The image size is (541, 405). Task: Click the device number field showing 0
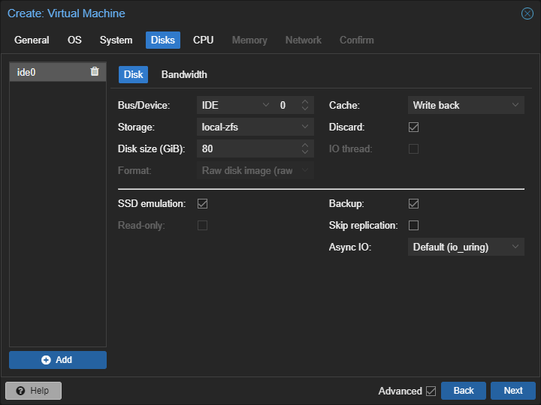point(287,105)
